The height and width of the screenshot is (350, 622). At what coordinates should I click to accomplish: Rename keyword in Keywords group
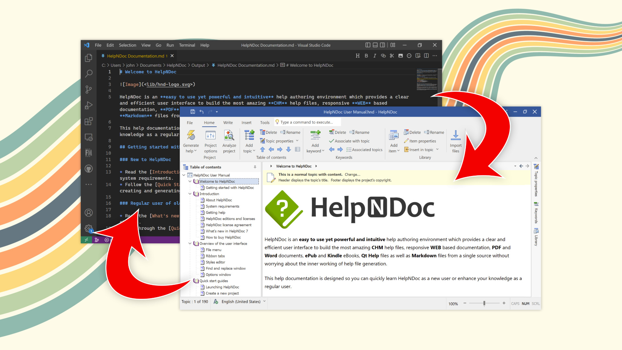click(x=359, y=132)
